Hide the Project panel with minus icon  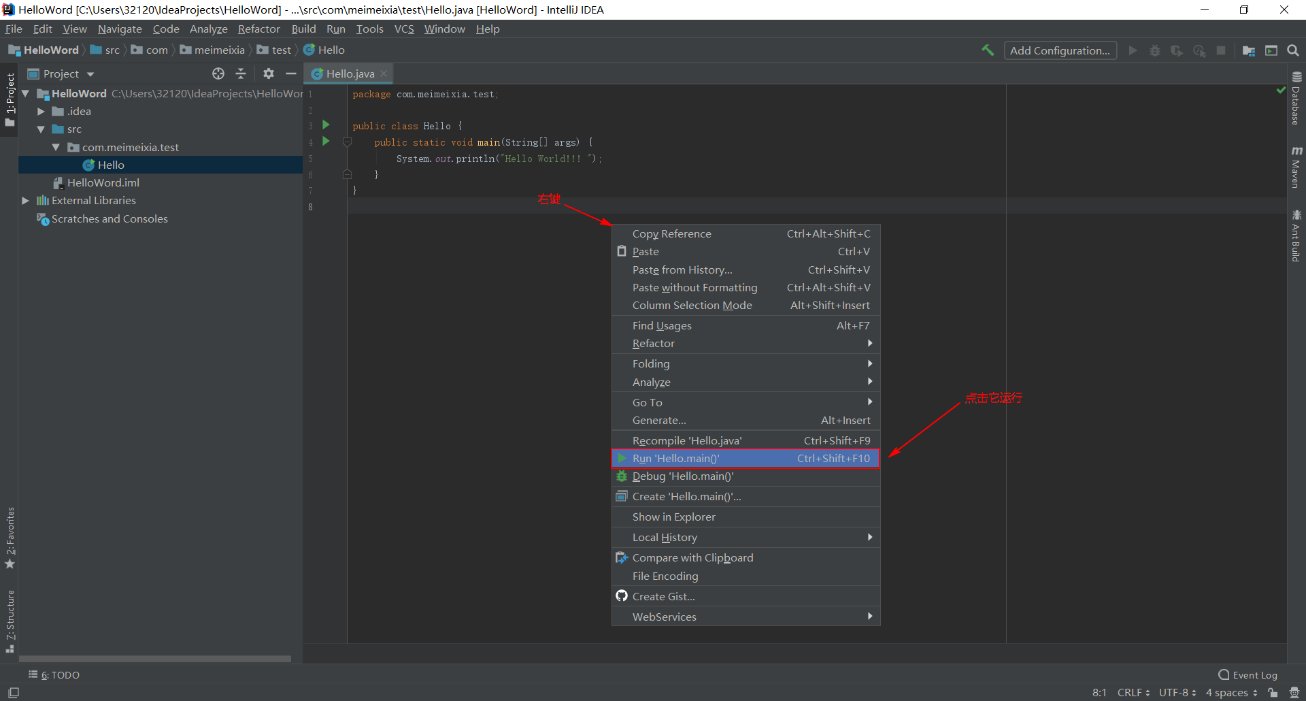291,74
